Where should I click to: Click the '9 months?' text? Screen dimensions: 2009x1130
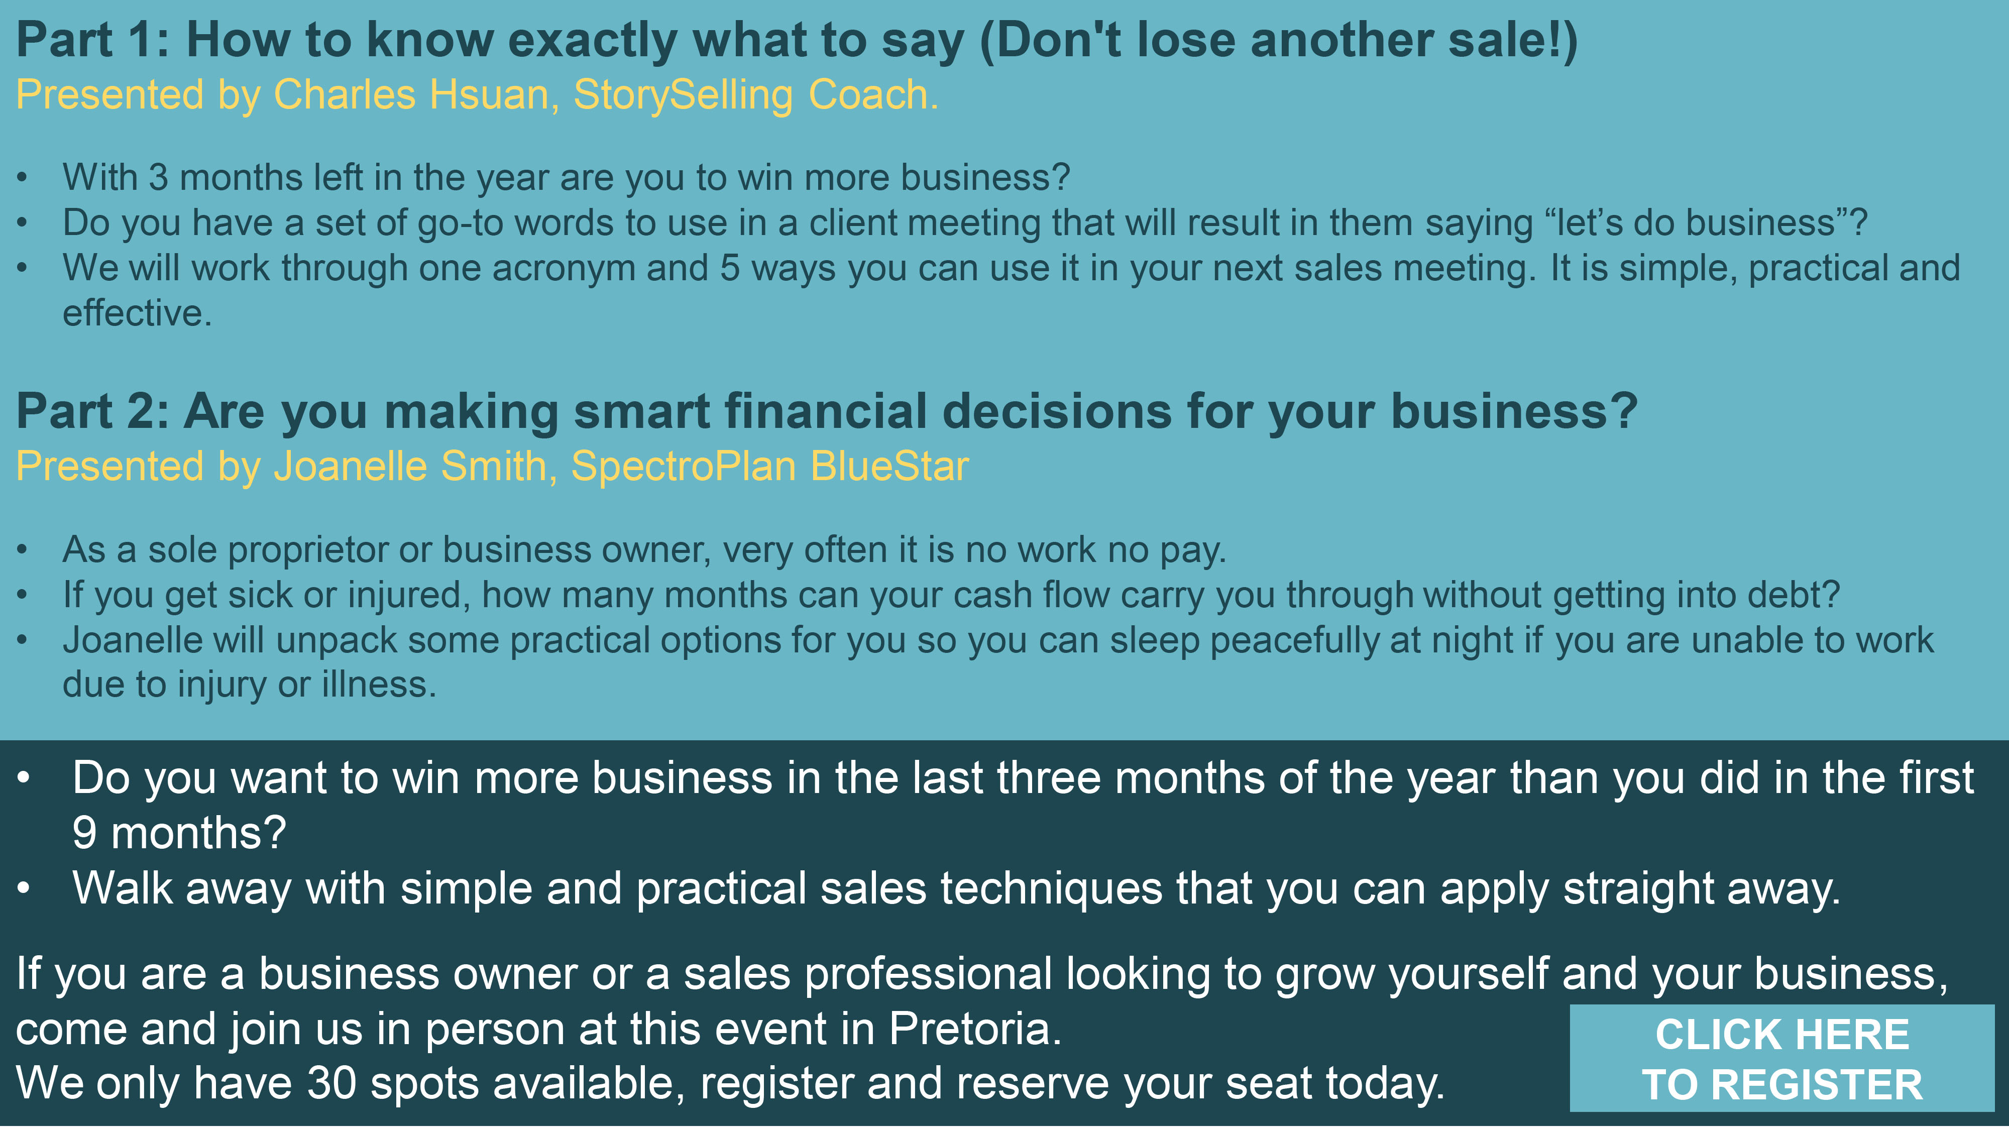pos(179,833)
